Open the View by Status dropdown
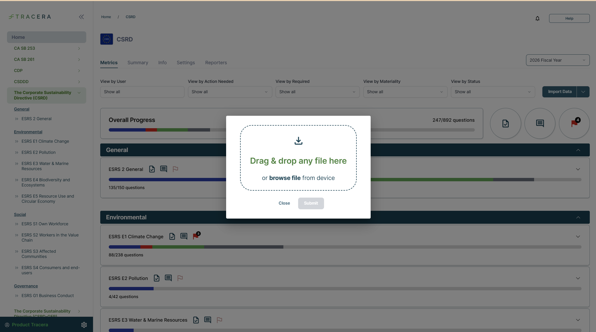Screen dimensions: 596x332 pos(493,92)
